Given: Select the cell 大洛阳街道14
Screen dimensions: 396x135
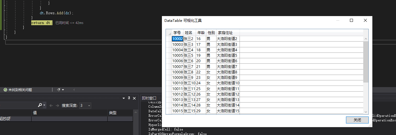Looking at the screenshot, I should [228, 105].
